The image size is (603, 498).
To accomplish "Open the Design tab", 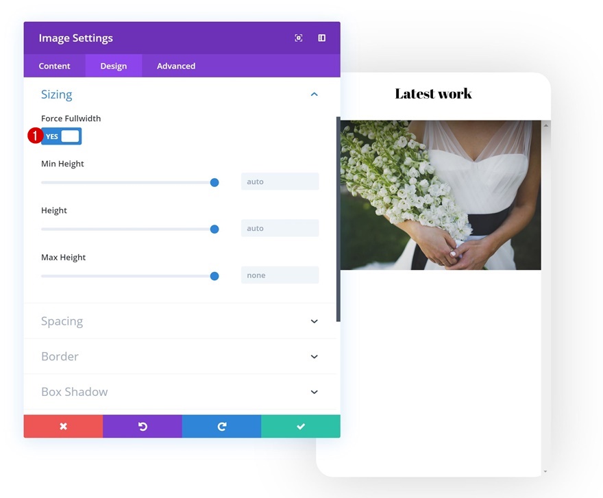I will [x=114, y=66].
